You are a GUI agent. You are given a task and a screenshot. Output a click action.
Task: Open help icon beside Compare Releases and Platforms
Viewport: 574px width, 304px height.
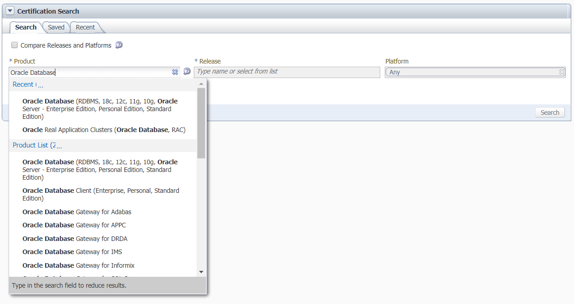click(119, 45)
